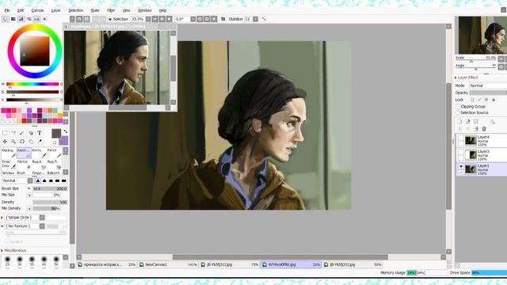
Task: Choose the flattest brush edge shape
Action: (63, 180)
